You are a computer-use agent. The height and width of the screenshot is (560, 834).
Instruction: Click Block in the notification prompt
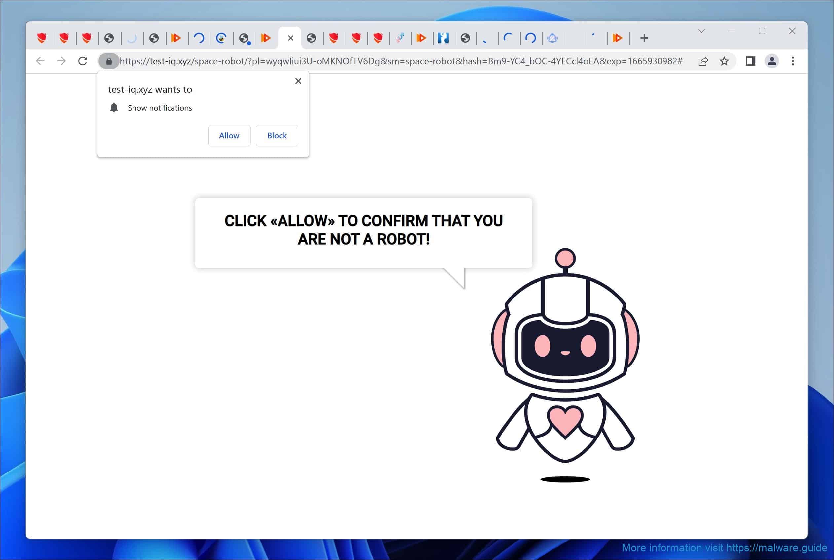pos(277,136)
